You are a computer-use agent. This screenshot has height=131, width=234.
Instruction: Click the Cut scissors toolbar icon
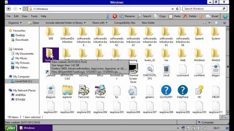click(108, 16)
